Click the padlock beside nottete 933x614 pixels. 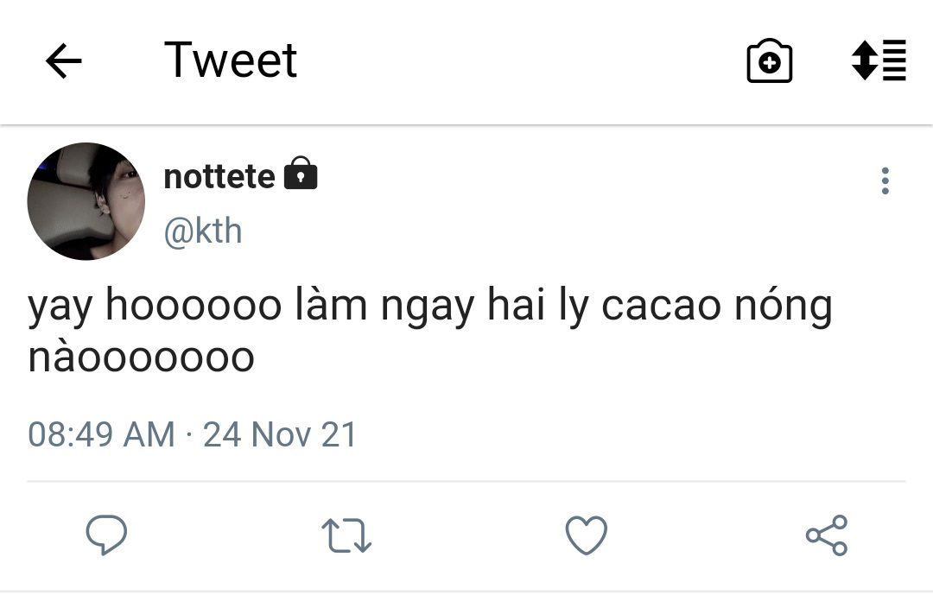[301, 174]
